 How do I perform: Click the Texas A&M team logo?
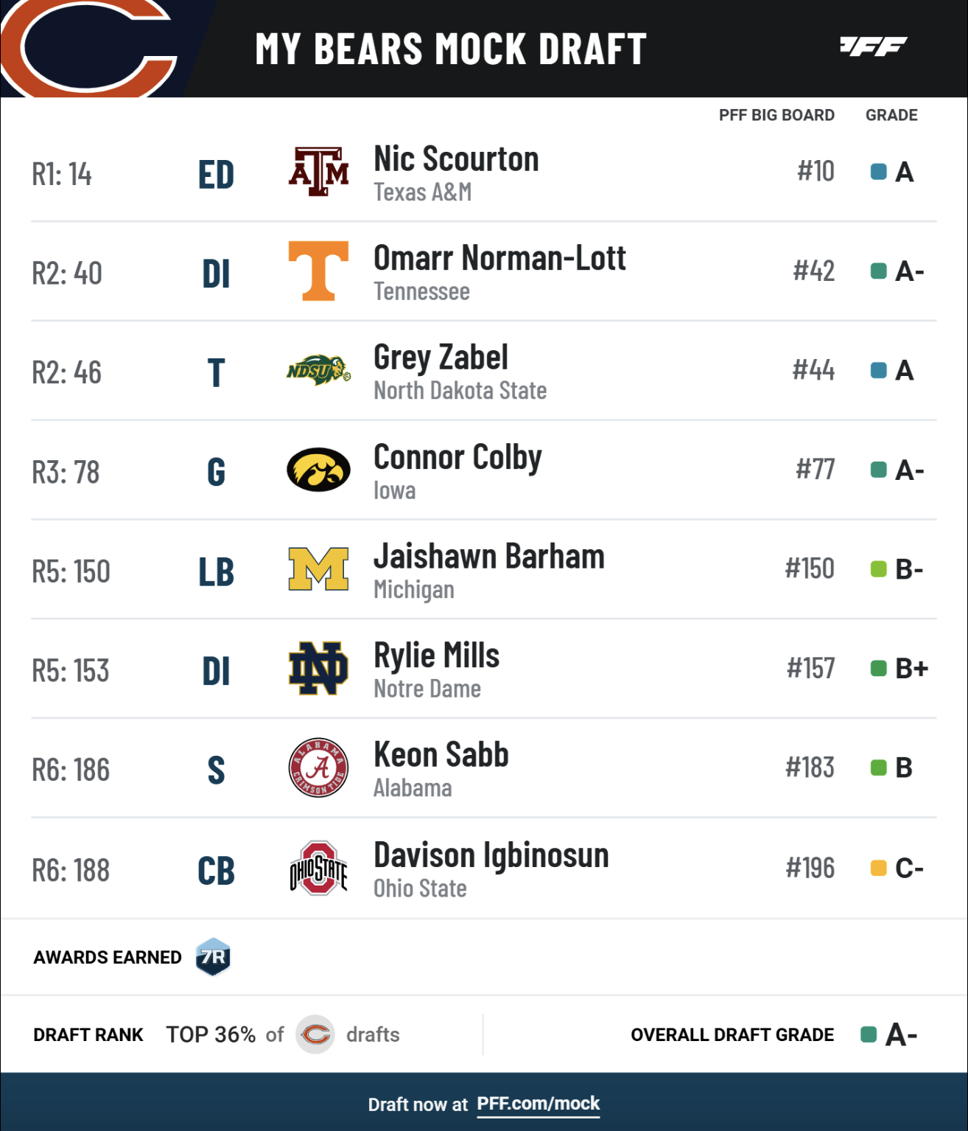point(318,172)
